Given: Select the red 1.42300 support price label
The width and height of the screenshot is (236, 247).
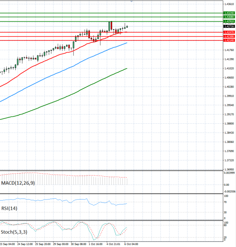Looking at the screenshot, I should [229, 37].
